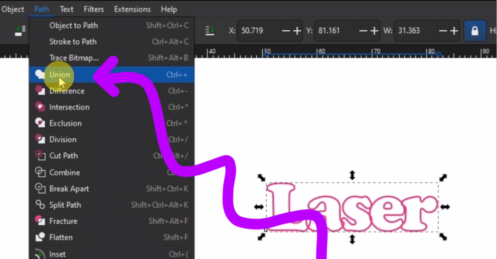
Task: Choose Object to Path
Action: pos(73,25)
